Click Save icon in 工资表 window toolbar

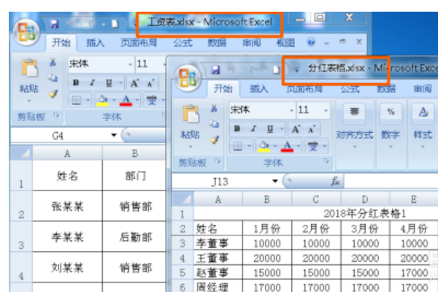[54, 24]
